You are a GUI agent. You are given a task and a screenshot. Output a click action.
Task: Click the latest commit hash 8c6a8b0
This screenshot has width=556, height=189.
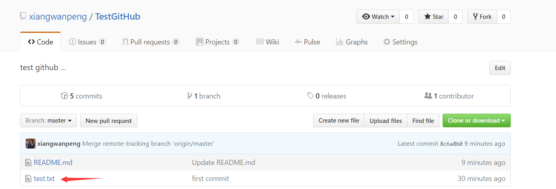click(451, 144)
